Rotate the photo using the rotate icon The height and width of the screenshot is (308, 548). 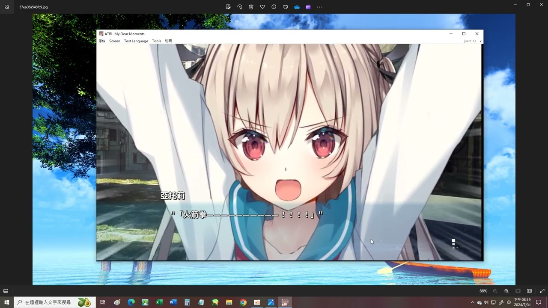point(240,7)
